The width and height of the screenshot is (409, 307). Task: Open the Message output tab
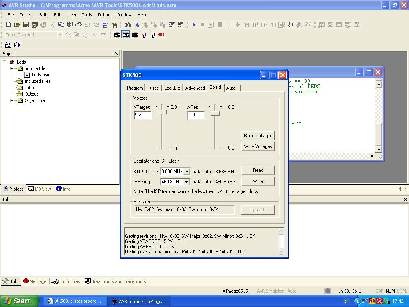point(35,281)
